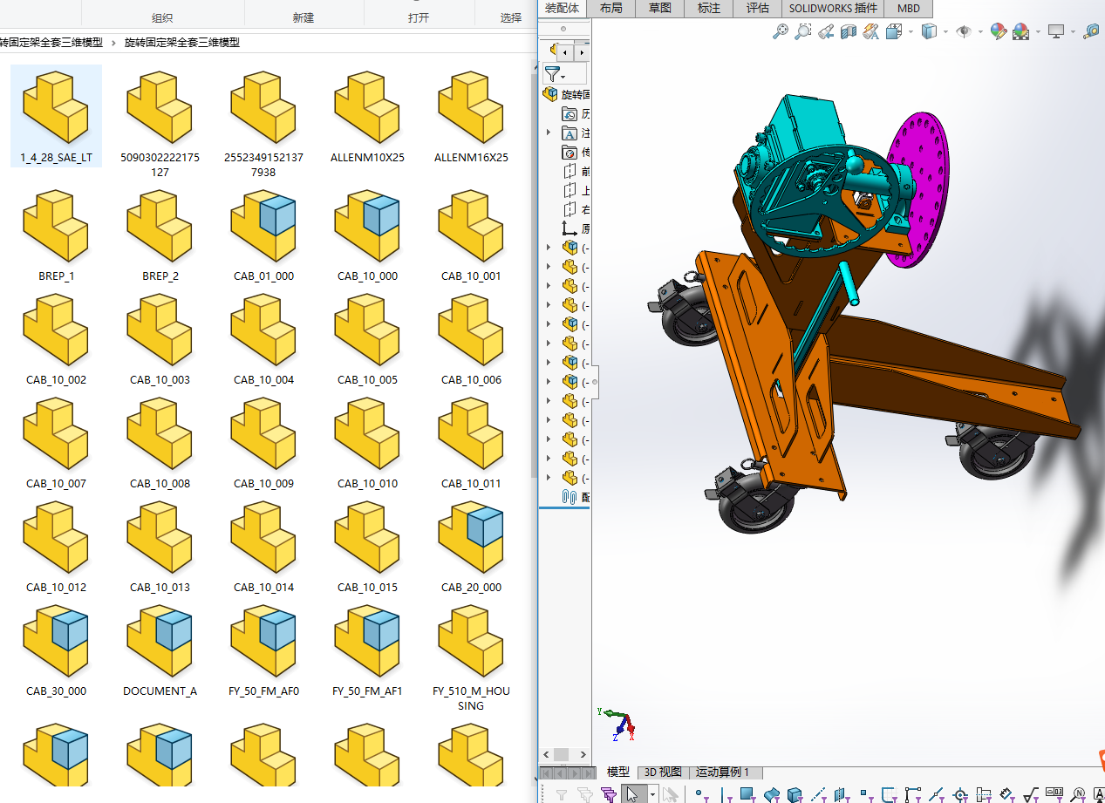Click the 新建 button in Explorer ribbon
The height and width of the screenshot is (803, 1105).
point(304,17)
